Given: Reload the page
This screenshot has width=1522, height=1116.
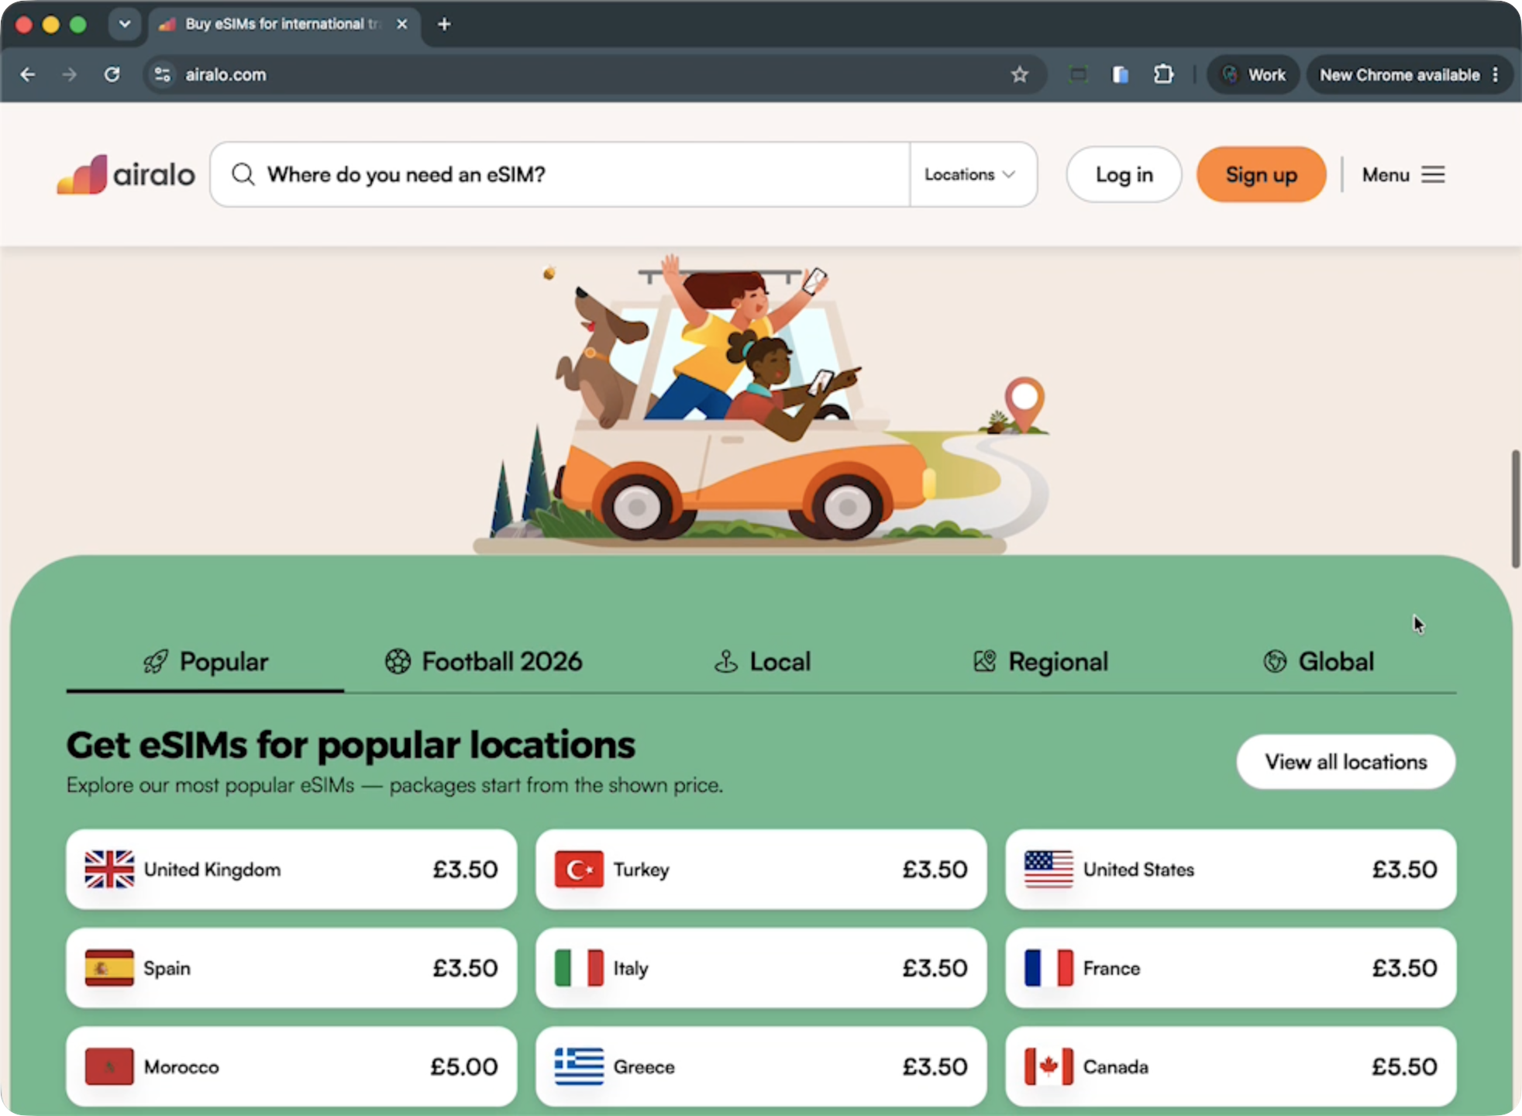Looking at the screenshot, I should click(112, 74).
